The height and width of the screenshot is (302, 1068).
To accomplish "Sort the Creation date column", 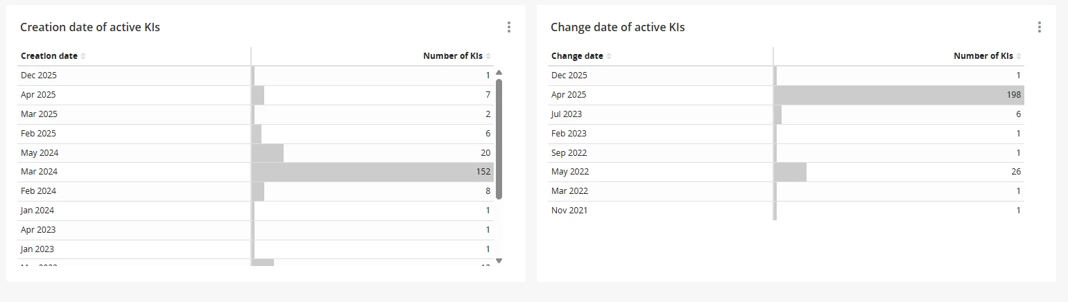I will (x=83, y=56).
